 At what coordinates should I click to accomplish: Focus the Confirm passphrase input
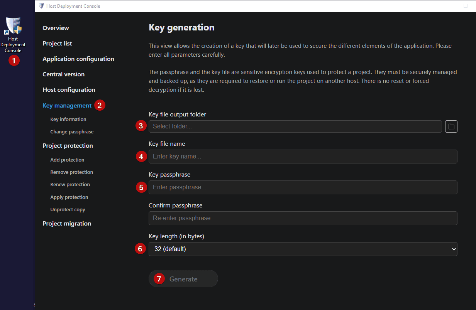click(x=303, y=218)
